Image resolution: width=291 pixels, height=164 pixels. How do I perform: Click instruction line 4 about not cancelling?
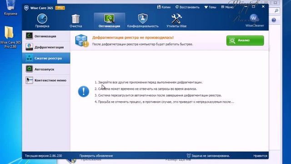[x=164, y=102]
